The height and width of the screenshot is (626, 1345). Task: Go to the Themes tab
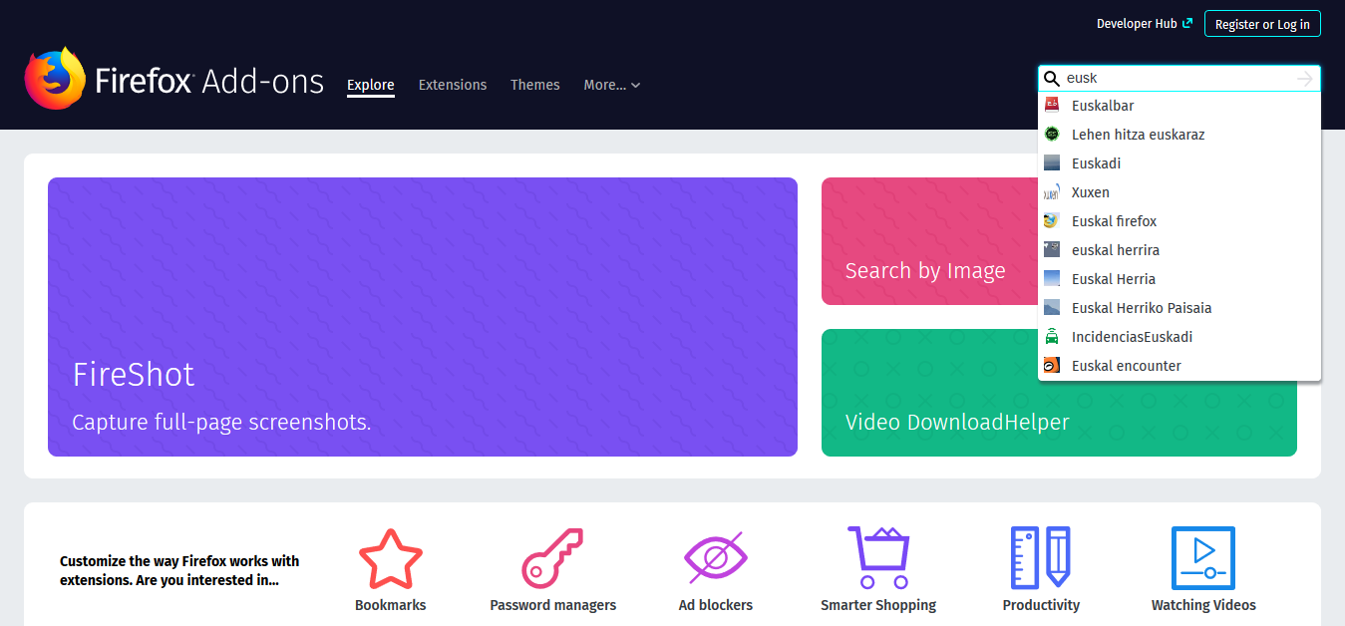(x=535, y=85)
